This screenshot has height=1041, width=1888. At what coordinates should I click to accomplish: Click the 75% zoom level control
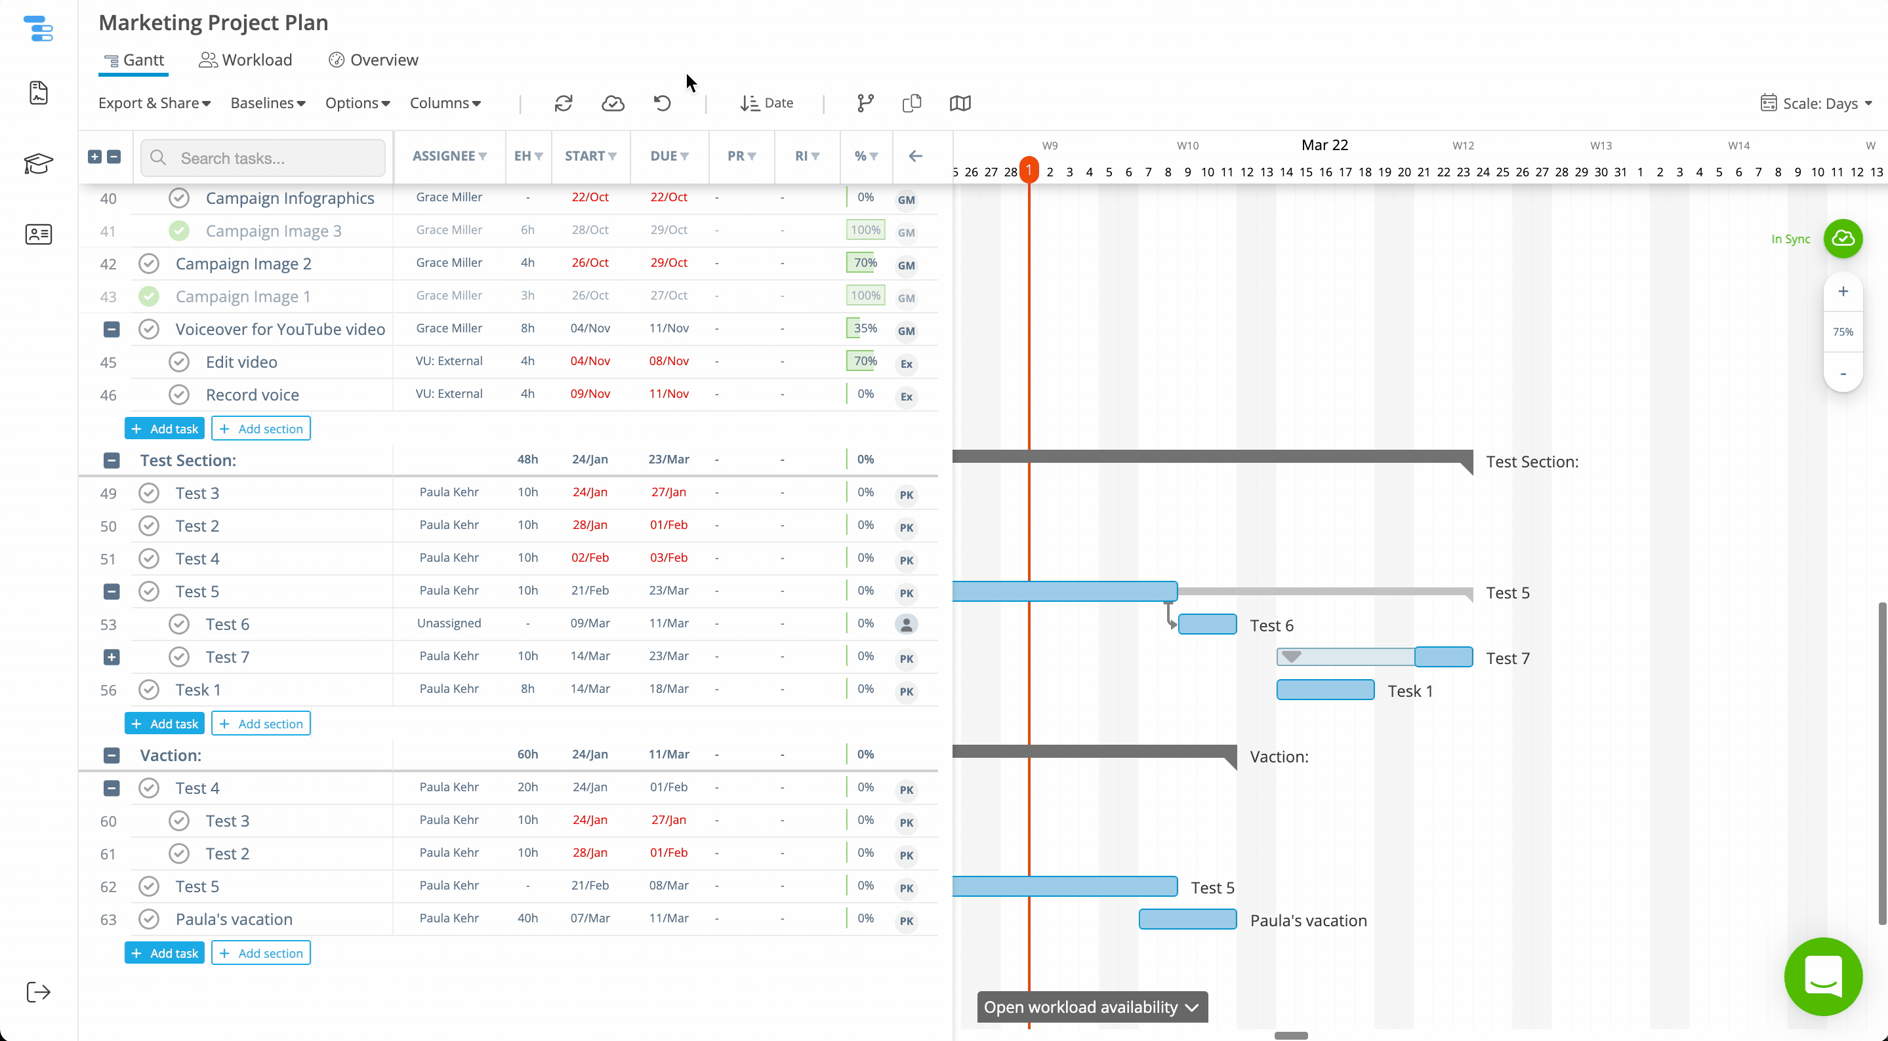[1843, 332]
